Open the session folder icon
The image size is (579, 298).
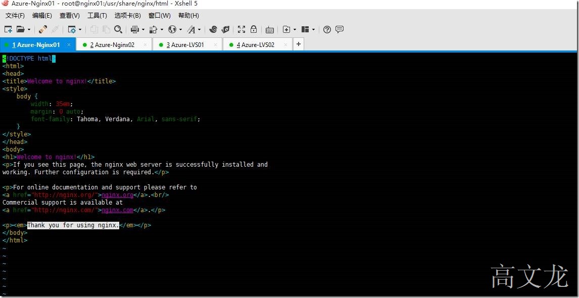click(x=21, y=29)
